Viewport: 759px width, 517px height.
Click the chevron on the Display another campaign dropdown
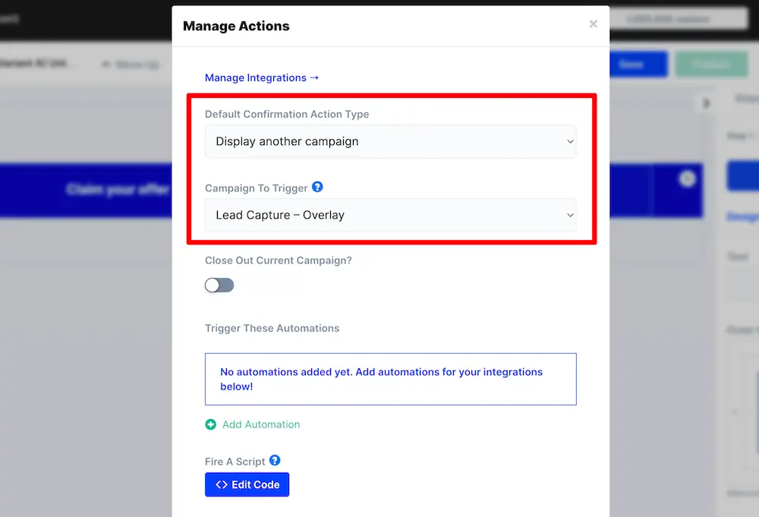pyautogui.click(x=570, y=141)
